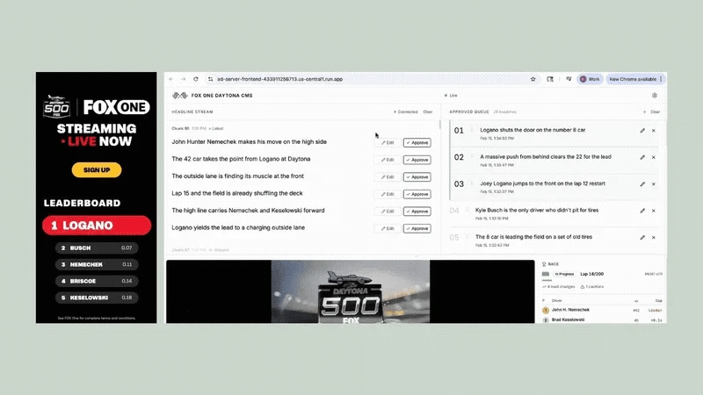Viewport: 703px width, 395px height.
Task: Grab drag handle of queue item 03
Action: pyautogui.click(x=472, y=183)
